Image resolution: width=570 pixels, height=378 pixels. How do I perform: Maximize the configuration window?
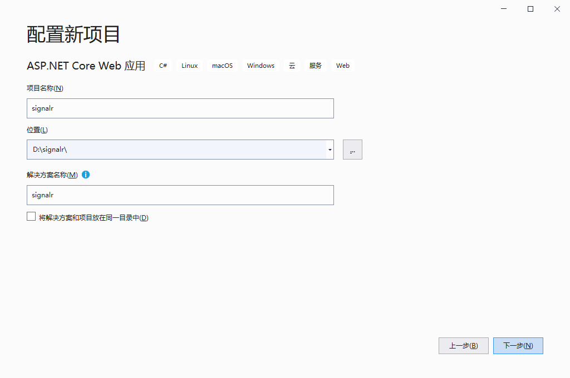pyautogui.click(x=530, y=8)
